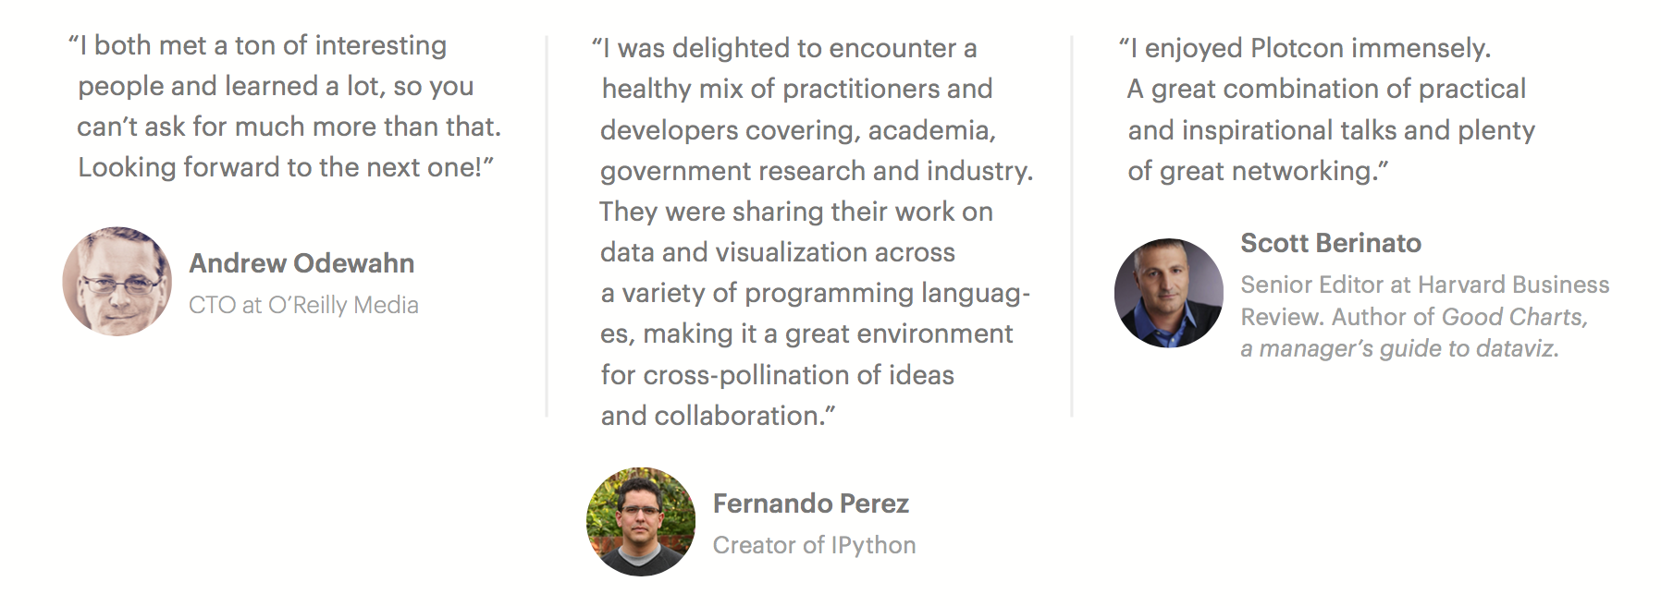The image size is (1661, 606).
Task: Click the 'Creator of IPython' subtitle
Action: (x=814, y=545)
